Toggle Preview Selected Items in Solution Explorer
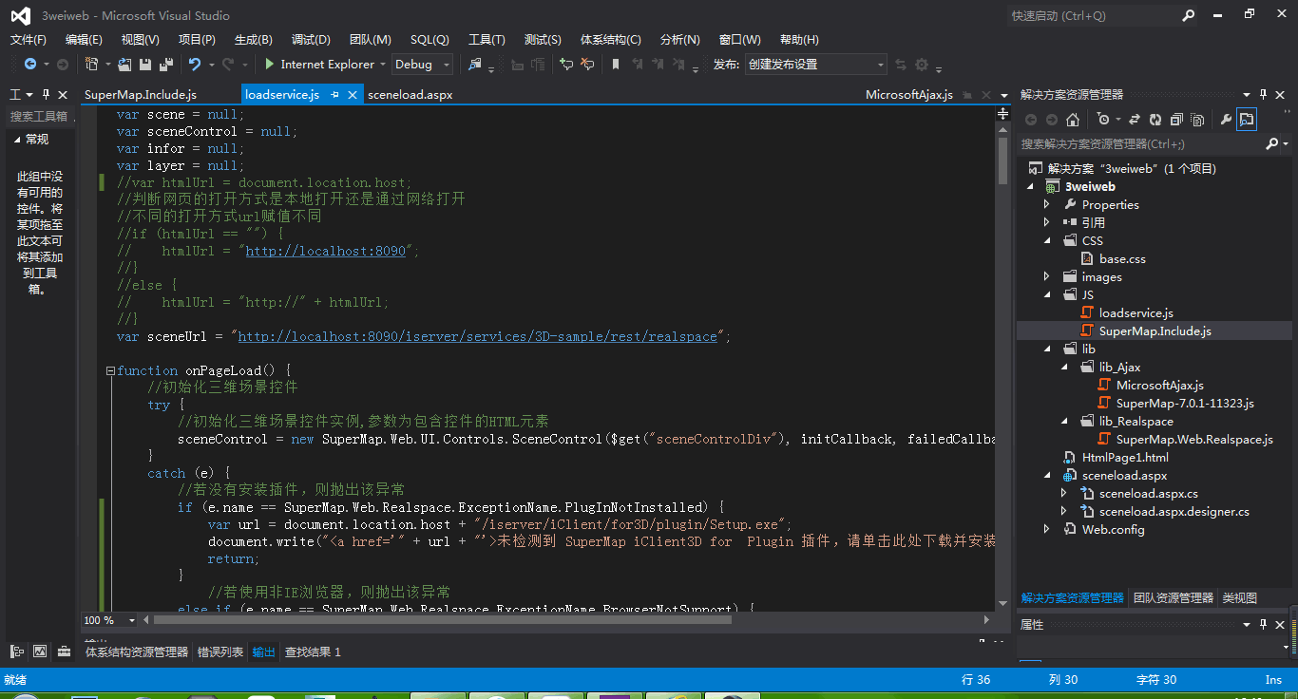 pyautogui.click(x=1247, y=120)
